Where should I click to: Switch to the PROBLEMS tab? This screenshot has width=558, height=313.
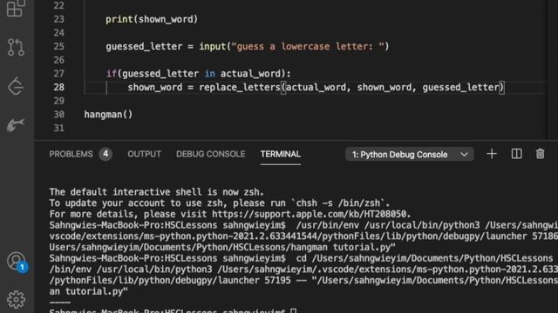tap(71, 154)
